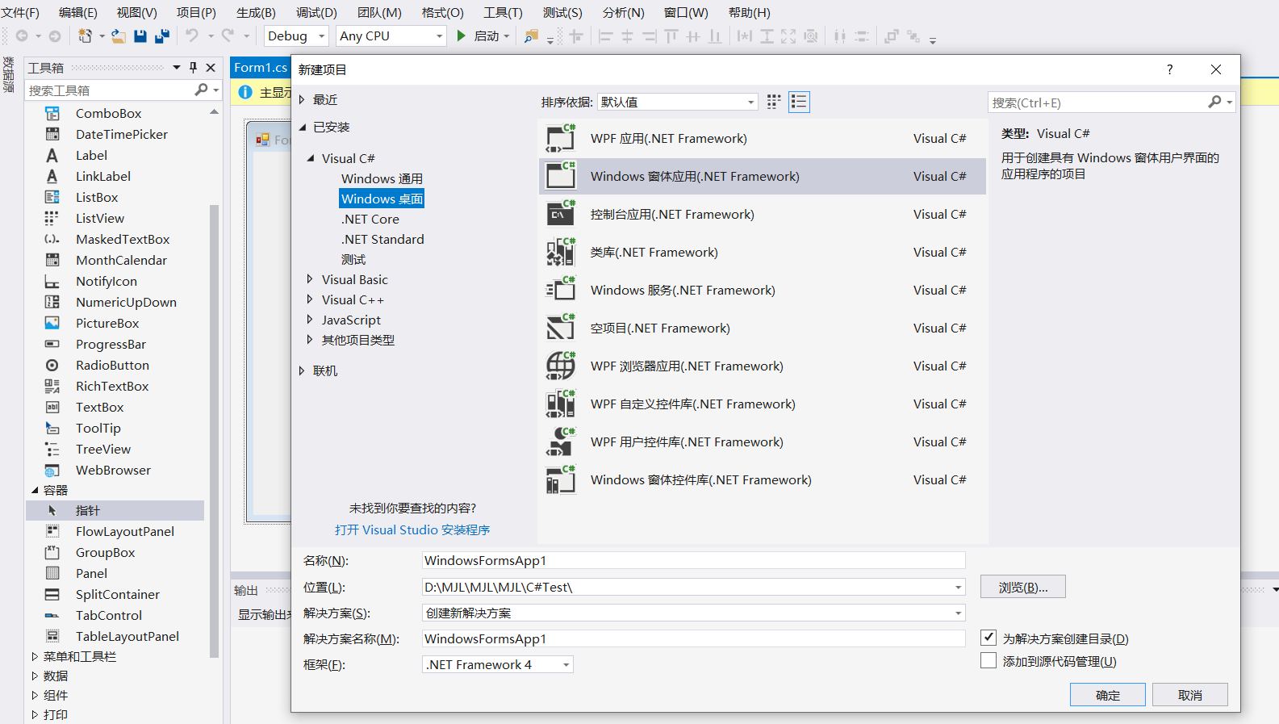
Task: Click the 控制台应用 template icon
Action: pyautogui.click(x=561, y=214)
